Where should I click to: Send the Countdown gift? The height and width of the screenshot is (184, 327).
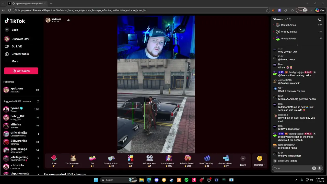168,160
